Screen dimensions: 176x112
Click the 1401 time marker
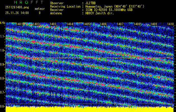point(19,24)
